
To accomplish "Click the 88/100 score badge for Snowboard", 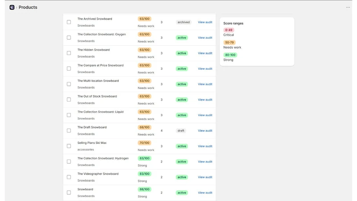I will [x=144, y=189].
